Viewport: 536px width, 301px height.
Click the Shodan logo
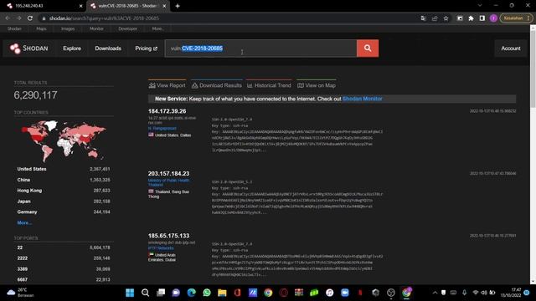pyautogui.click(x=29, y=48)
